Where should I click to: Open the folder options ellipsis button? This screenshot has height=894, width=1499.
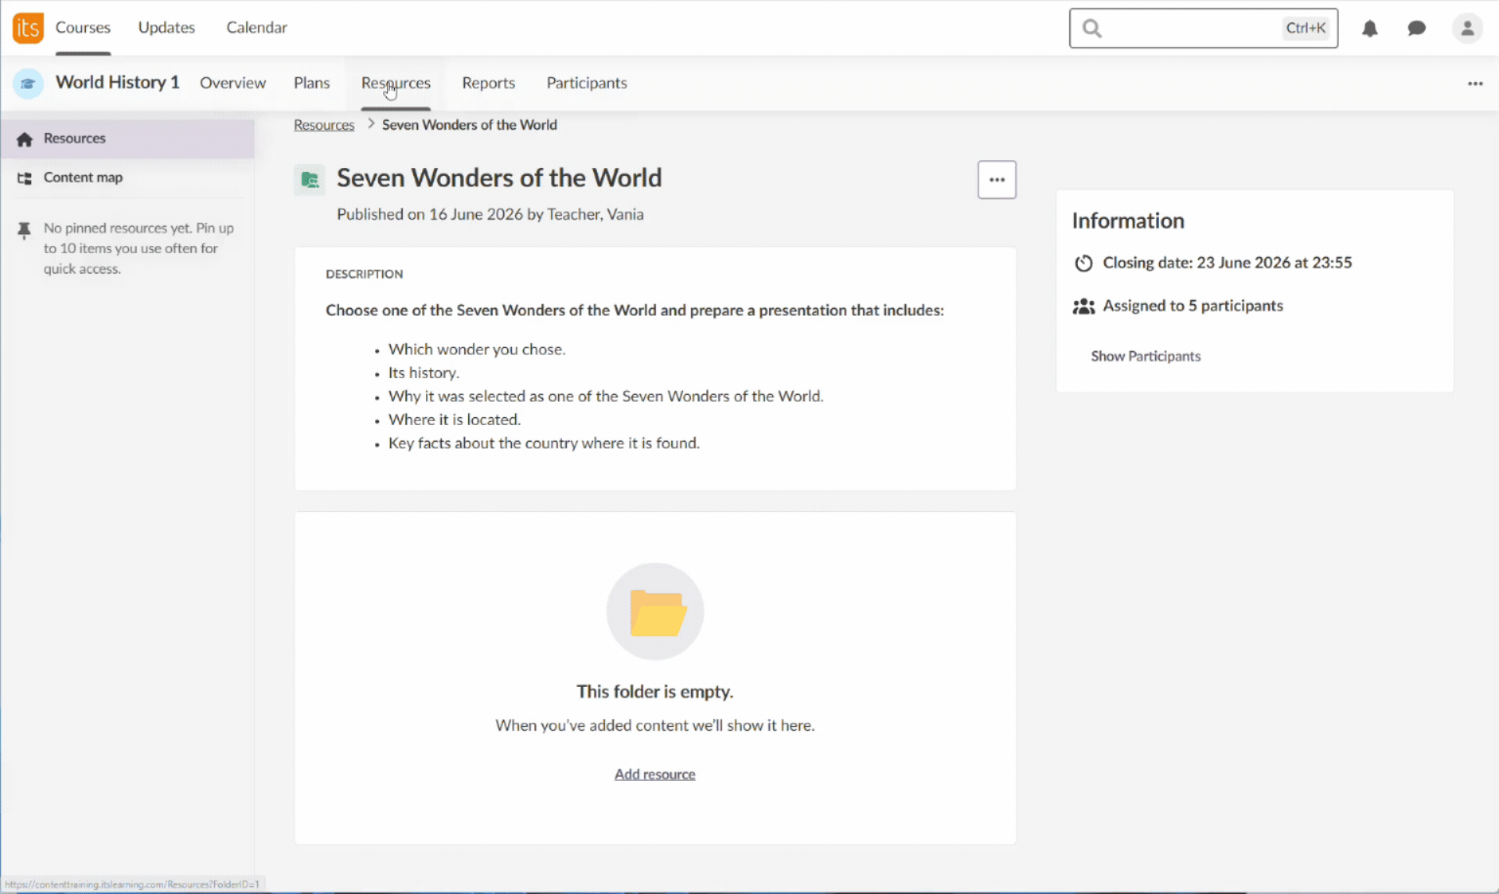click(x=997, y=180)
